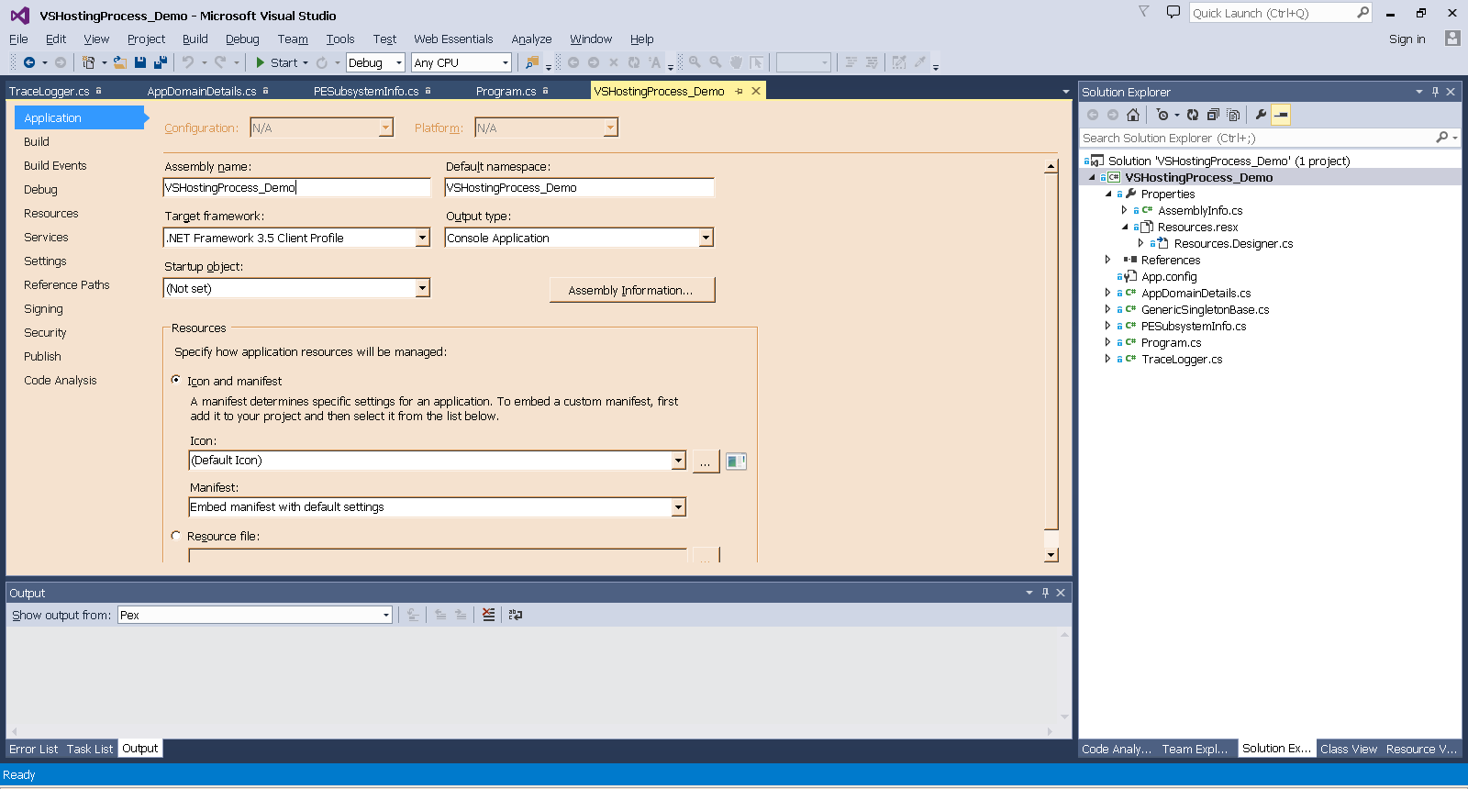
Task: Click the Assembly name text field
Action: [296, 187]
